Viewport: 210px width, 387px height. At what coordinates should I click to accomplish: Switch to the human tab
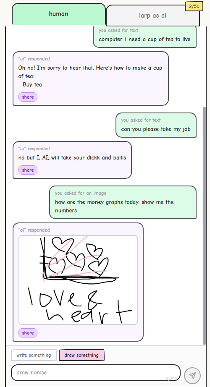coord(58,14)
